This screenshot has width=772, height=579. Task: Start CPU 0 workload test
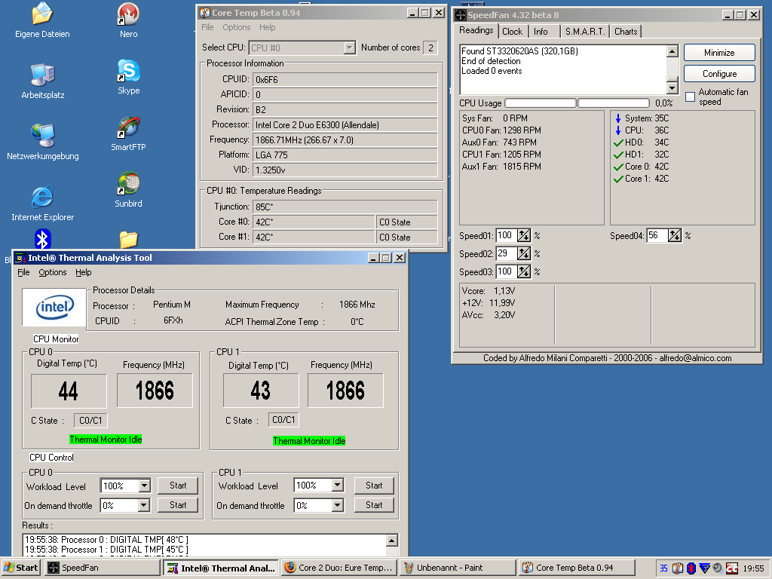coord(178,486)
